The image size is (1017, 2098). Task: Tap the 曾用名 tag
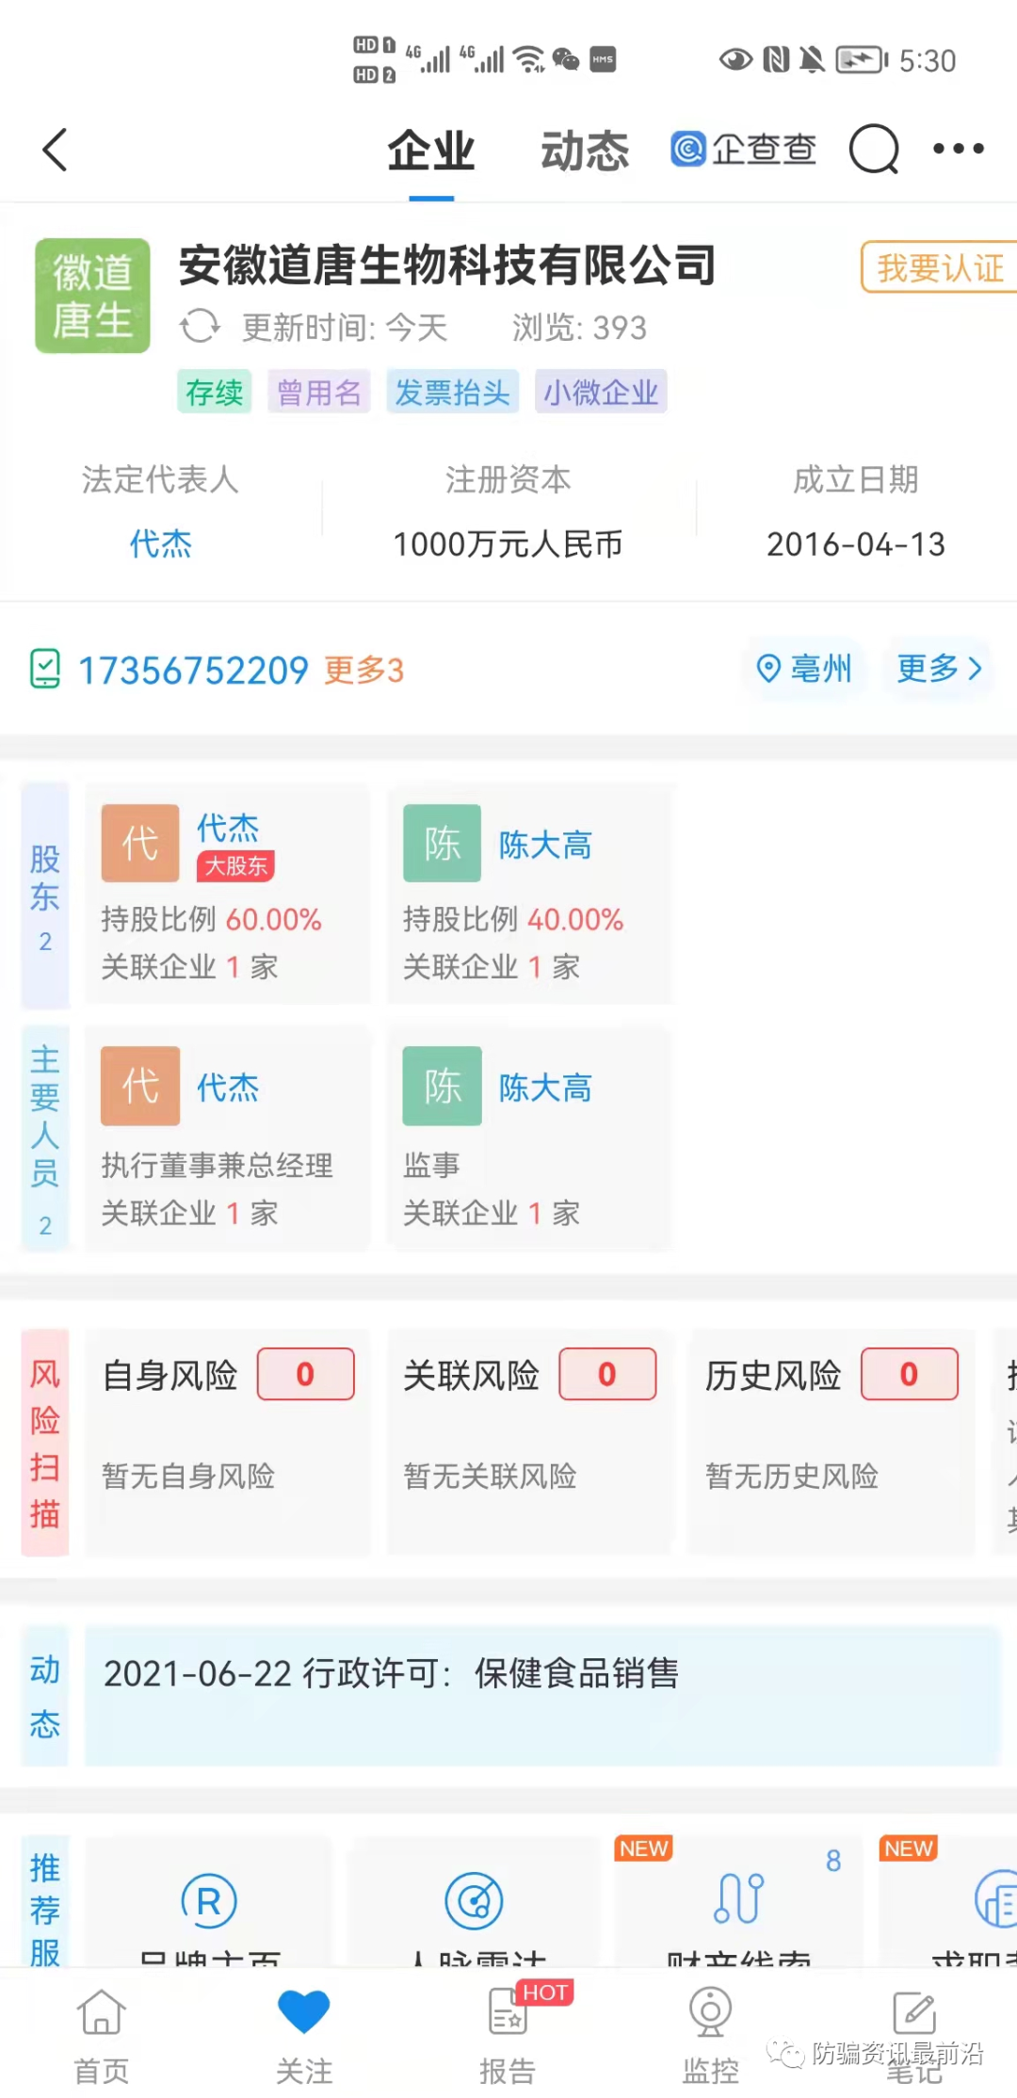tap(319, 392)
